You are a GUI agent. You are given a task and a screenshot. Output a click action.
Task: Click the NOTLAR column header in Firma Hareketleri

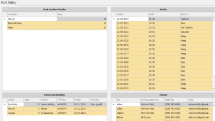point(98,100)
